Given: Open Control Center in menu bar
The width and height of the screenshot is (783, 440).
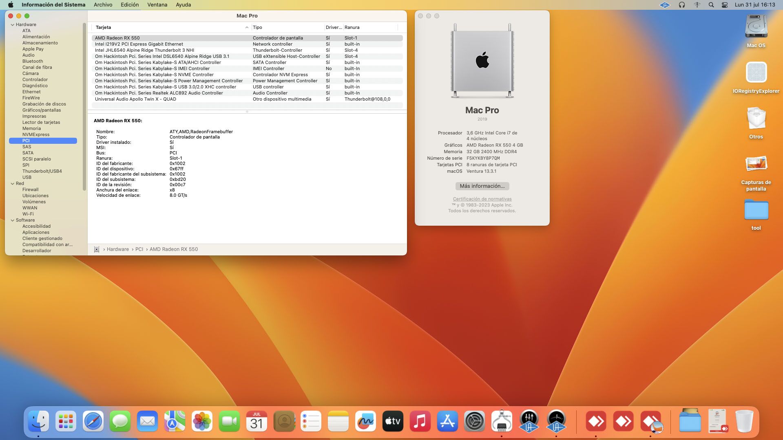Looking at the screenshot, I should pyautogui.click(x=724, y=5).
